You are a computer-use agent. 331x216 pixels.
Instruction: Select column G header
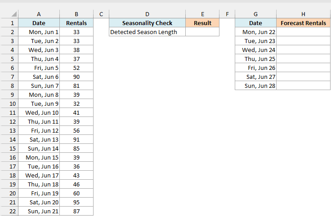pos(255,14)
